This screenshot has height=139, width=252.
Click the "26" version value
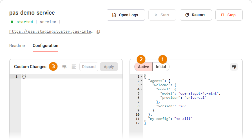click(182, 106)
